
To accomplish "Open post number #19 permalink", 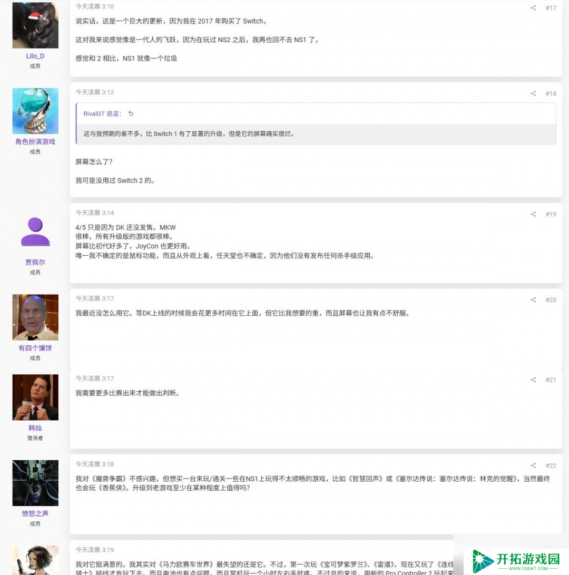I will pyautogui.click(x=551, y=214).
